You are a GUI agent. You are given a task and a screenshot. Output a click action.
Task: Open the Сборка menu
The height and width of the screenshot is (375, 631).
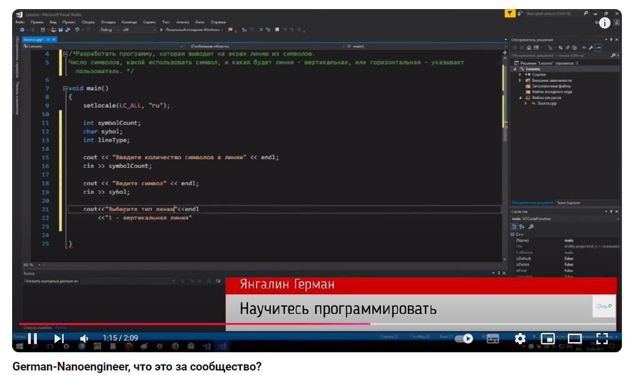click(x=88, y=22)
